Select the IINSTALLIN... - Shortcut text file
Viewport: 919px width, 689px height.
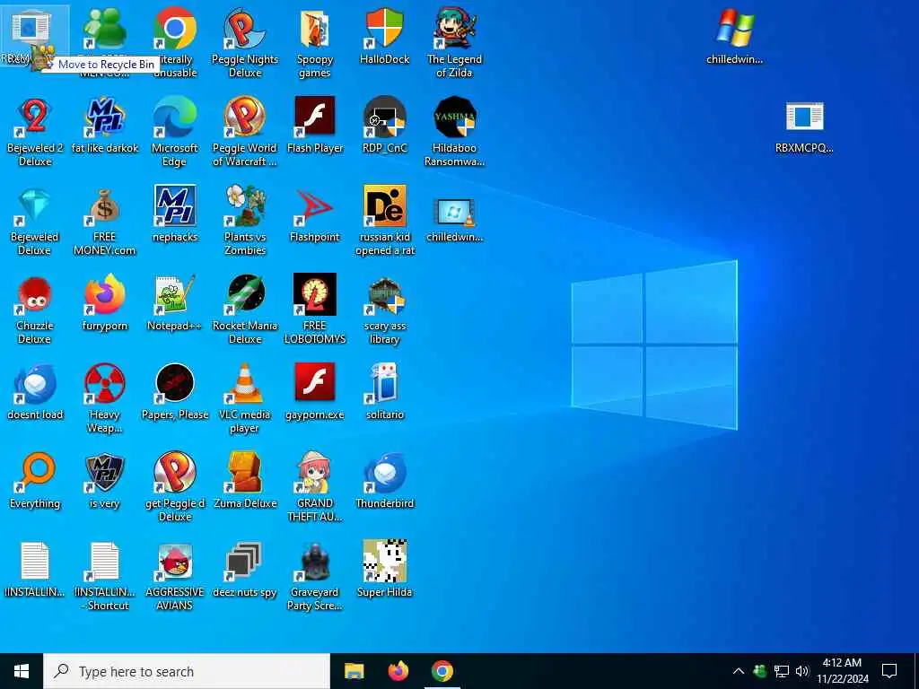[105, 562]
